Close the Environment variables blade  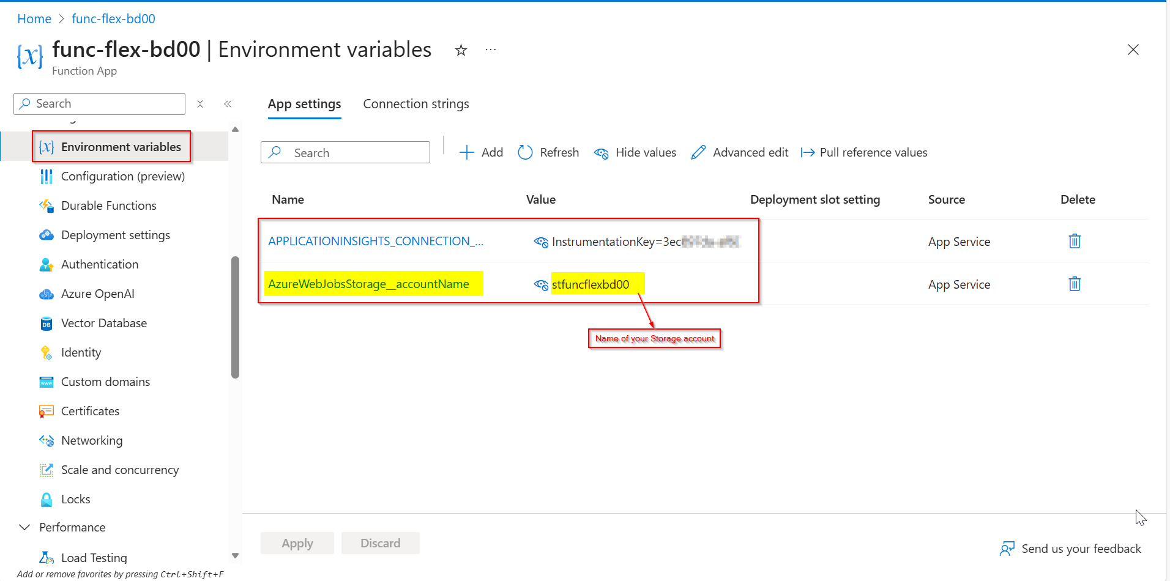(1133, 50)
